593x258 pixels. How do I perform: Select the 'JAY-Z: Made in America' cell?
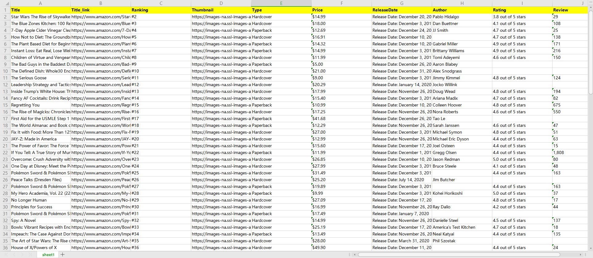coord(40,139)
